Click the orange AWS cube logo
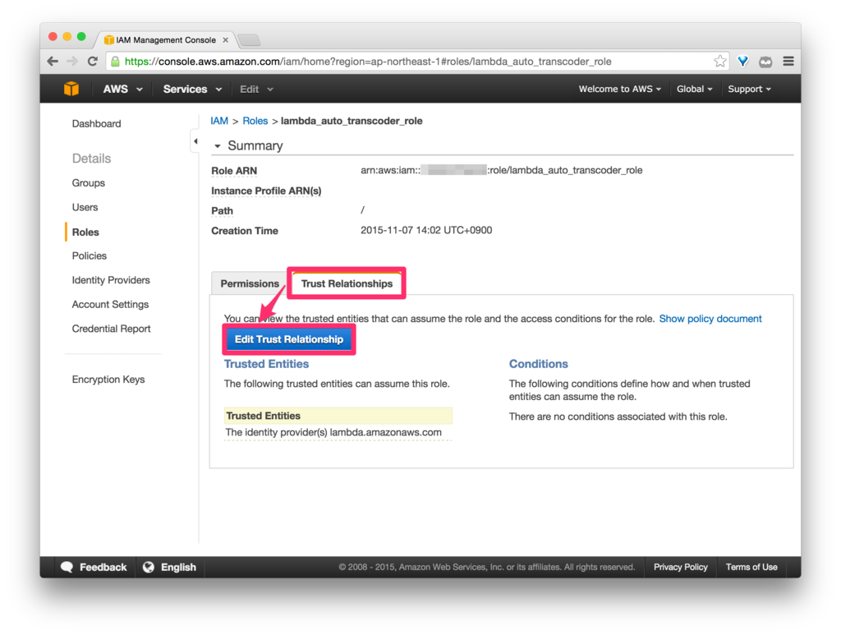Screen dimensions: 841x635 click(x=71, y=89)
